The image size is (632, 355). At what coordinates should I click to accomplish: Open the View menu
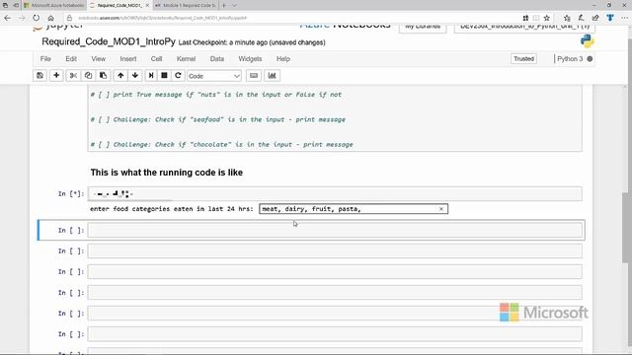click(99, 59)
